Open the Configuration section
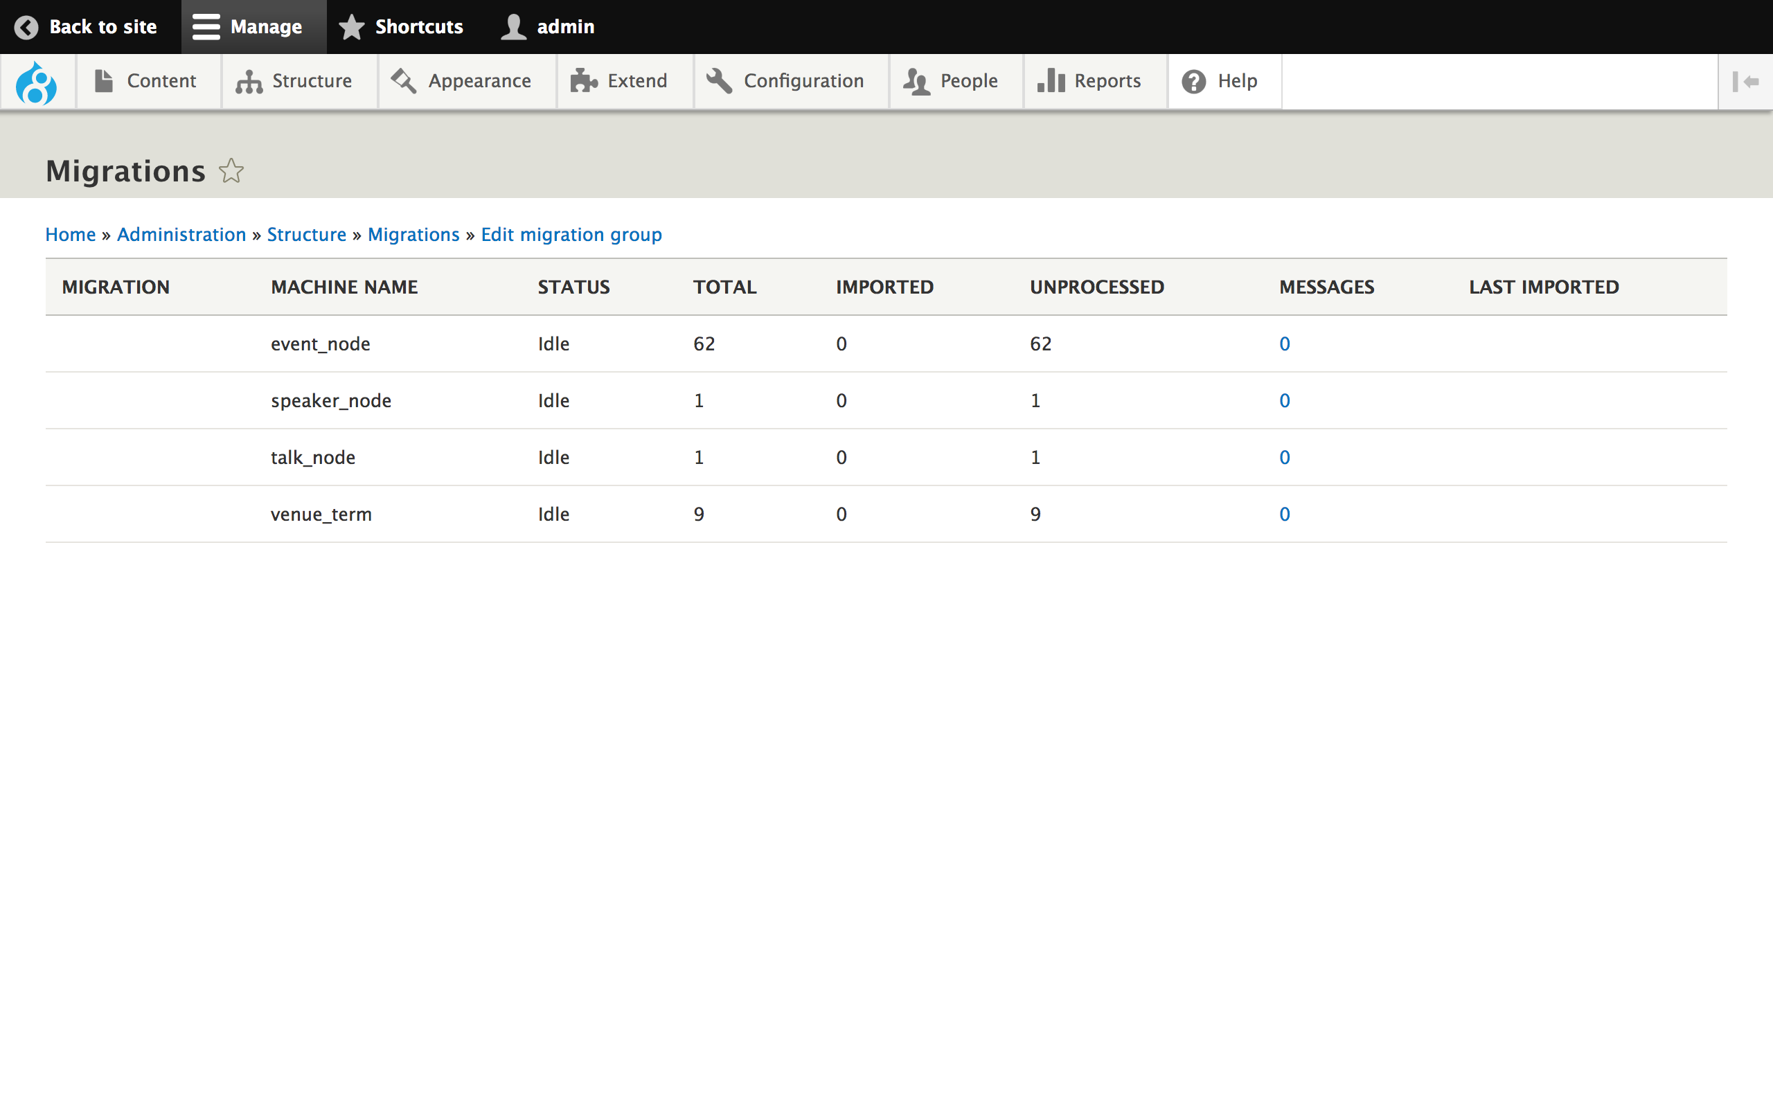 point(786,80)
